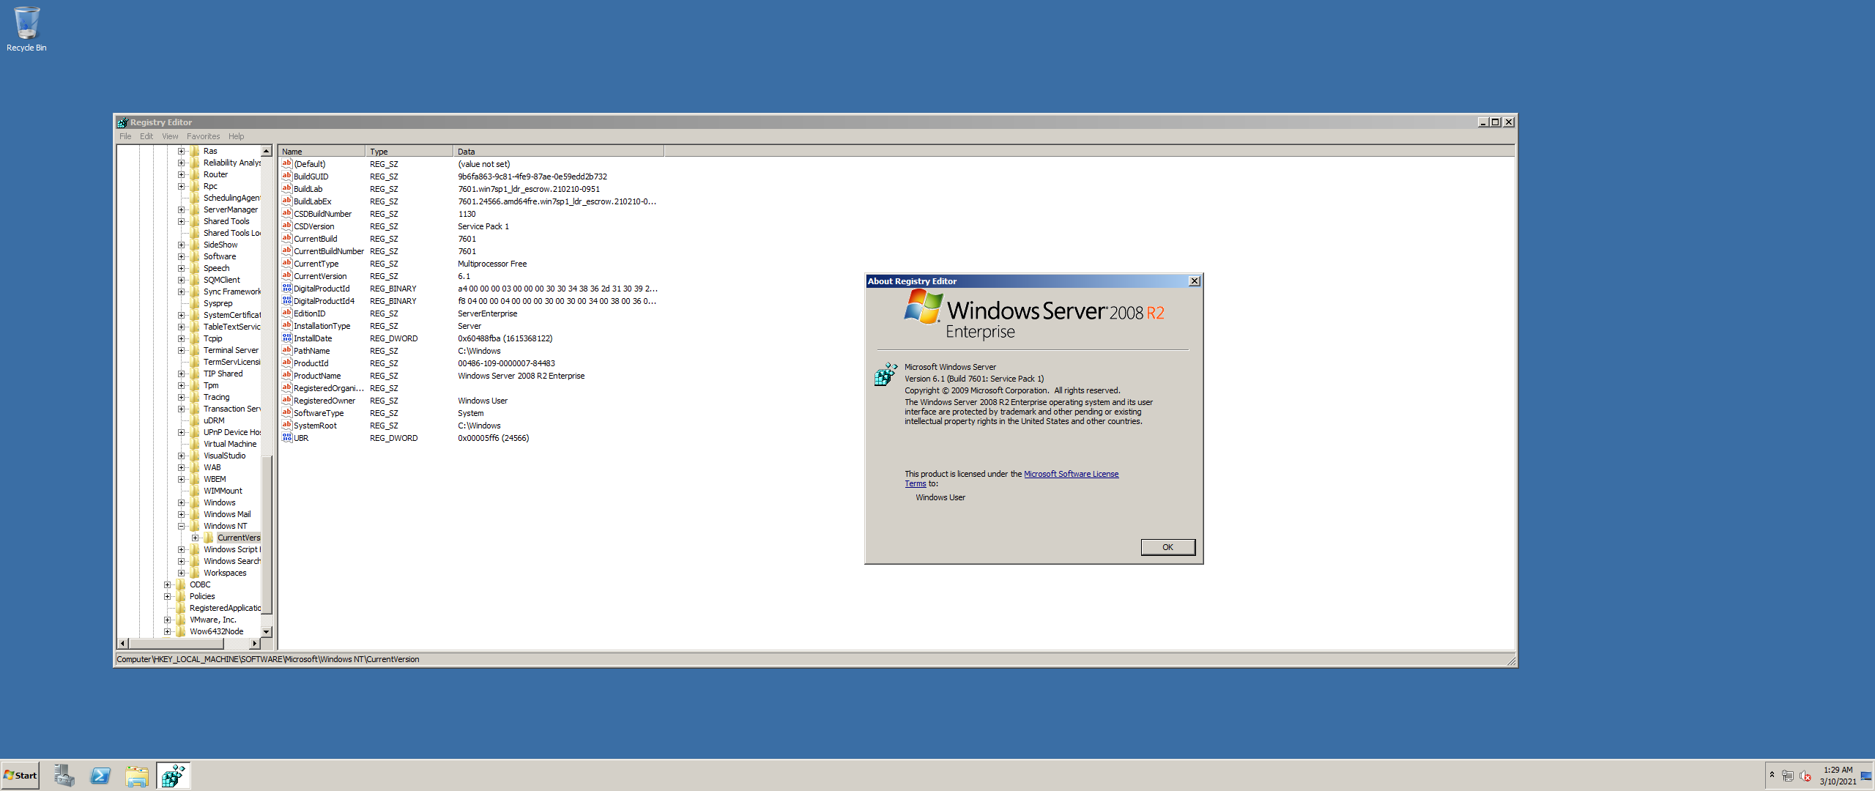Show hidden tray icons arrow
The image size is (1875, 791).
[x=1772, y=774]
